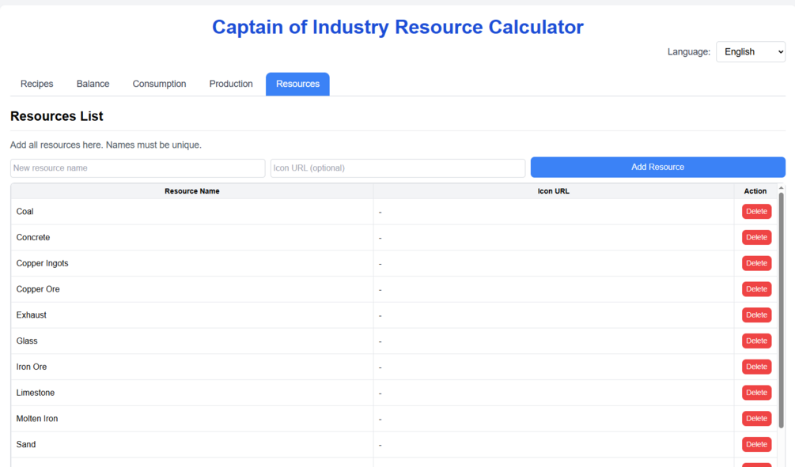Delete the Coal resource
The width and height of the screenshot is (795, 467).
coord(756,212)
